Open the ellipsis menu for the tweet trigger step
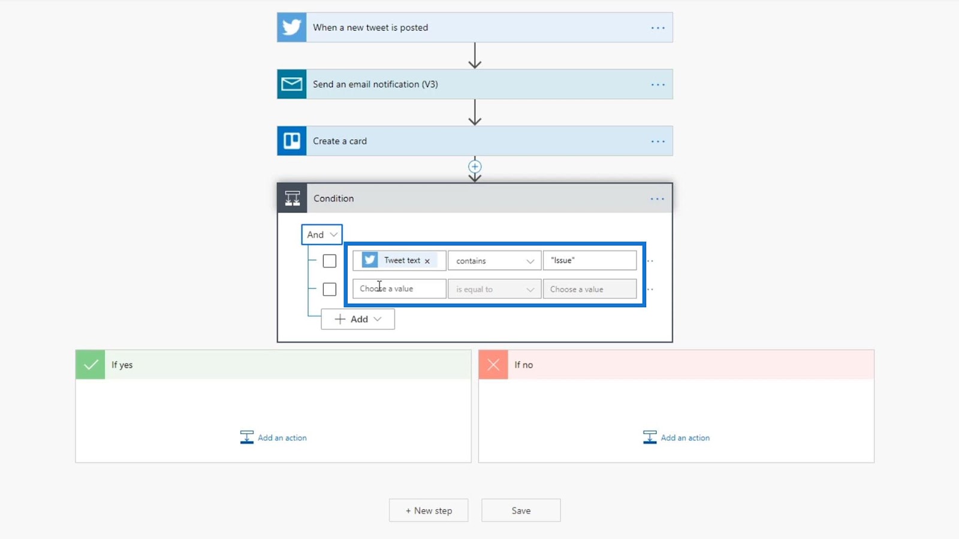Image resolution: width=959 pixels, height=539 pixels. click(x=658, y=28)
